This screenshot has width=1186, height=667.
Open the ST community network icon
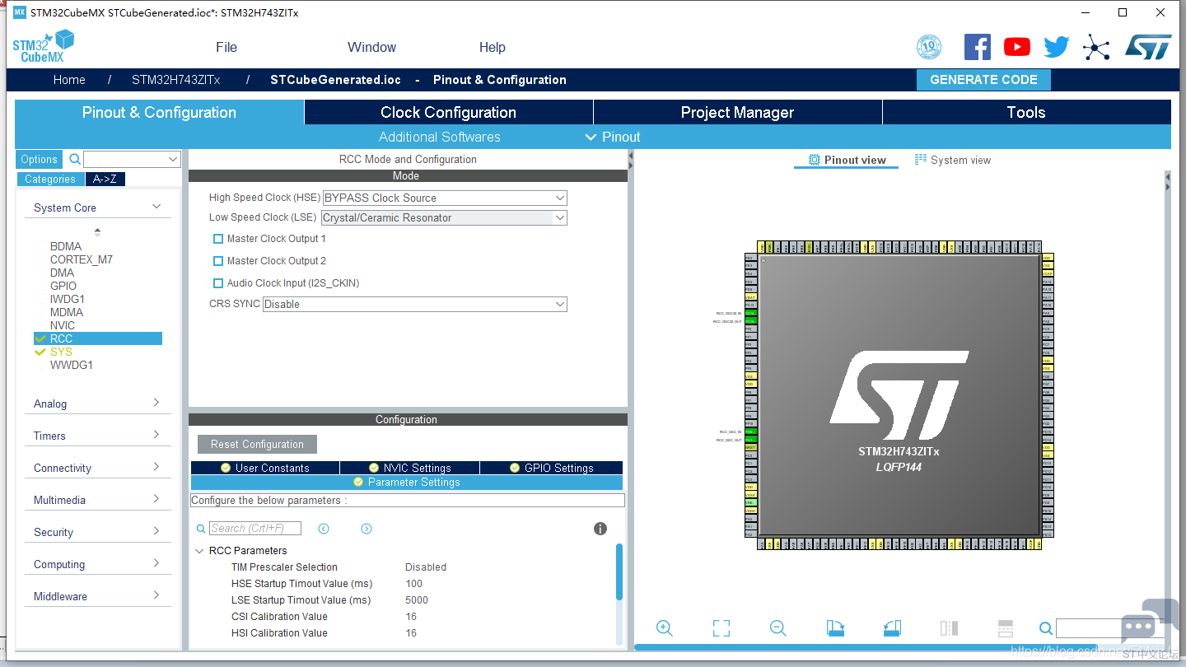(1096, 47)
